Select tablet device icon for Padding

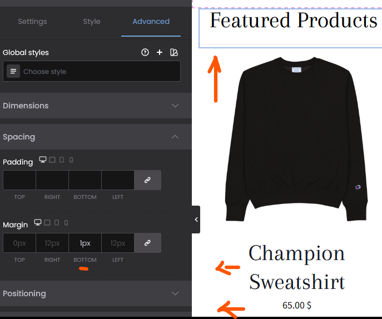(x=62, y=159)
